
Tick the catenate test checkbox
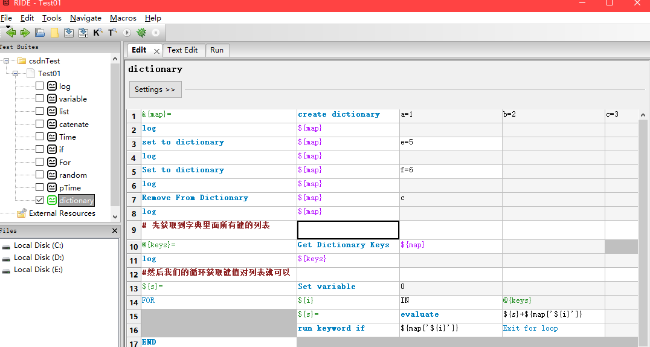[39, 124]
